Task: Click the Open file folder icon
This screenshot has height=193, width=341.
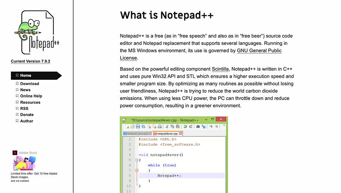Action: tap(132, 126)
